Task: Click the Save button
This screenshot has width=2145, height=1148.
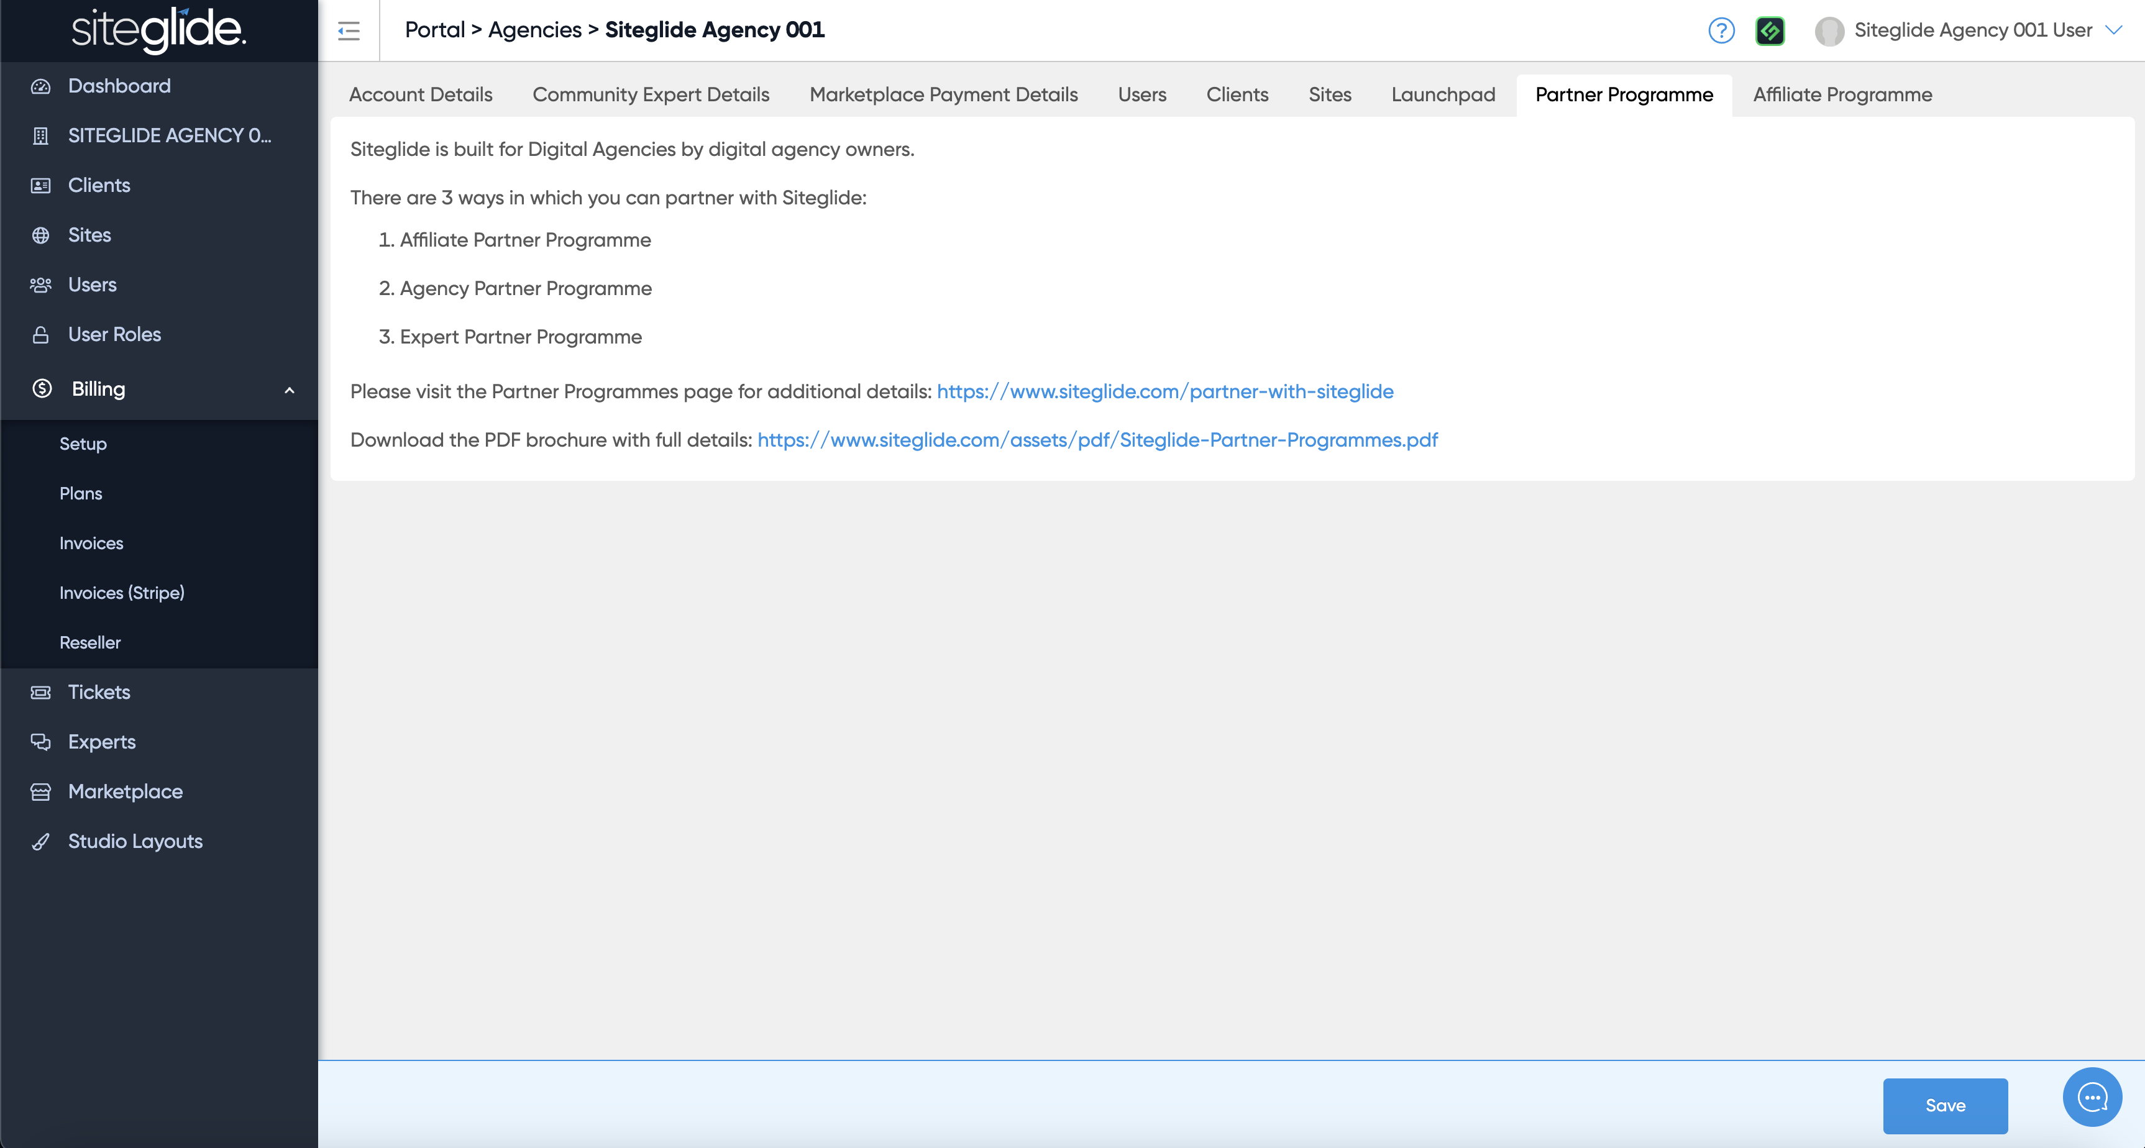Action: [1944, 1106]
